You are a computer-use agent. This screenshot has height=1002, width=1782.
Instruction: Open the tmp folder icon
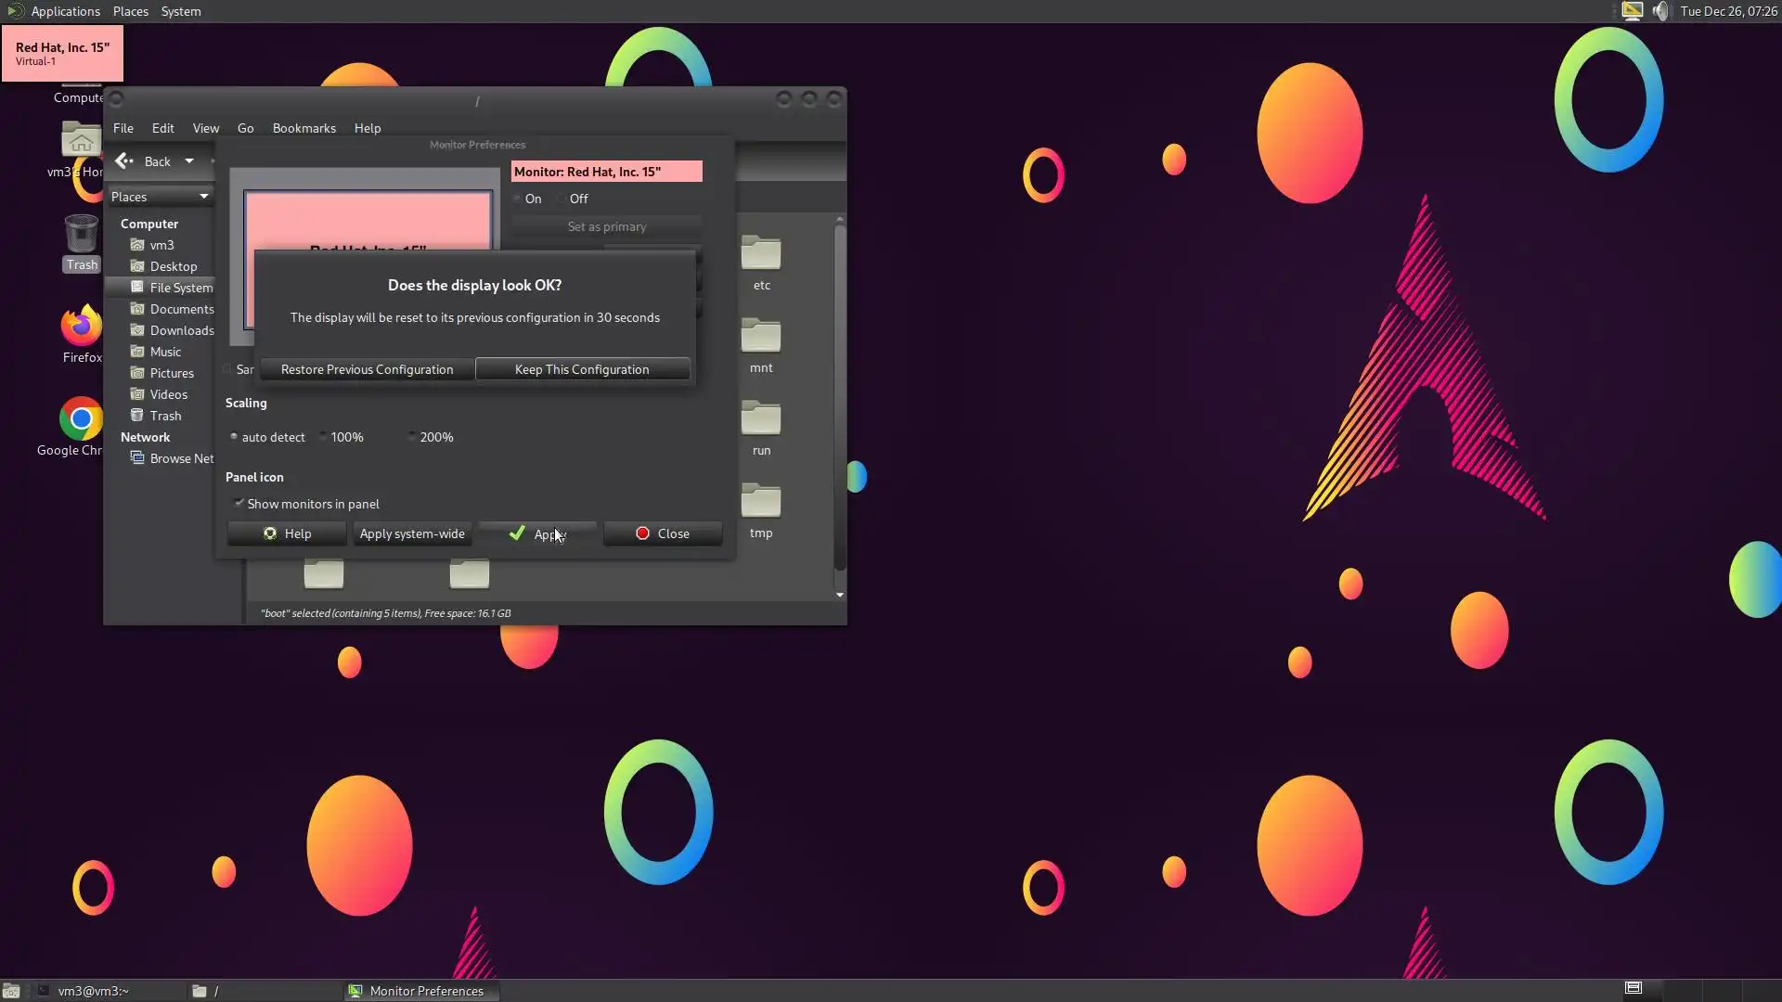point(761,502)
